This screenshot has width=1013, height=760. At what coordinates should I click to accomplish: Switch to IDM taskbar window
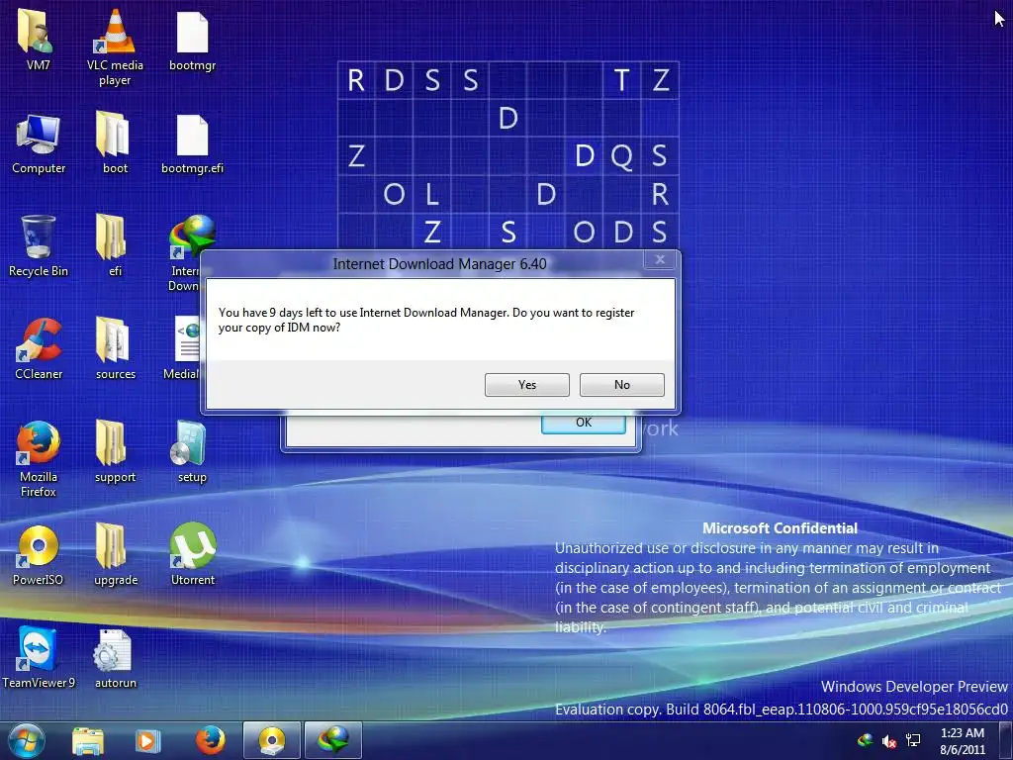[x=333, y=741]
